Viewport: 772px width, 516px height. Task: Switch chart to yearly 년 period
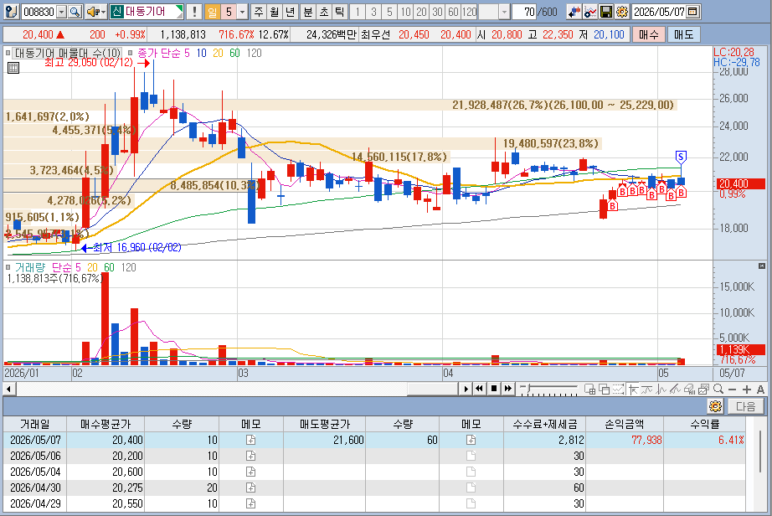tap(291, 12)
